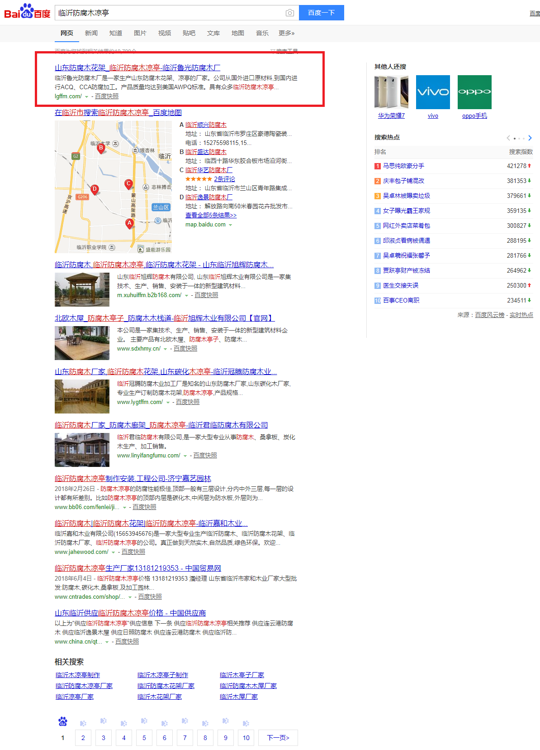The width and height of the screenshot is (540, 750).
Task: Open hot topic 马思纯欧豪分手
Action: click(x=403, y=166)
